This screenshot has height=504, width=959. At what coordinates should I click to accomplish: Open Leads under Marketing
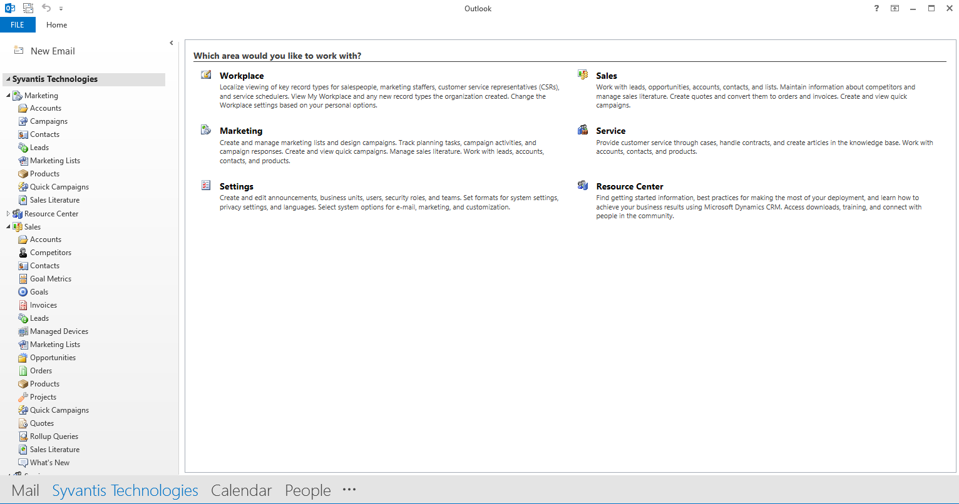coord(39,148)
